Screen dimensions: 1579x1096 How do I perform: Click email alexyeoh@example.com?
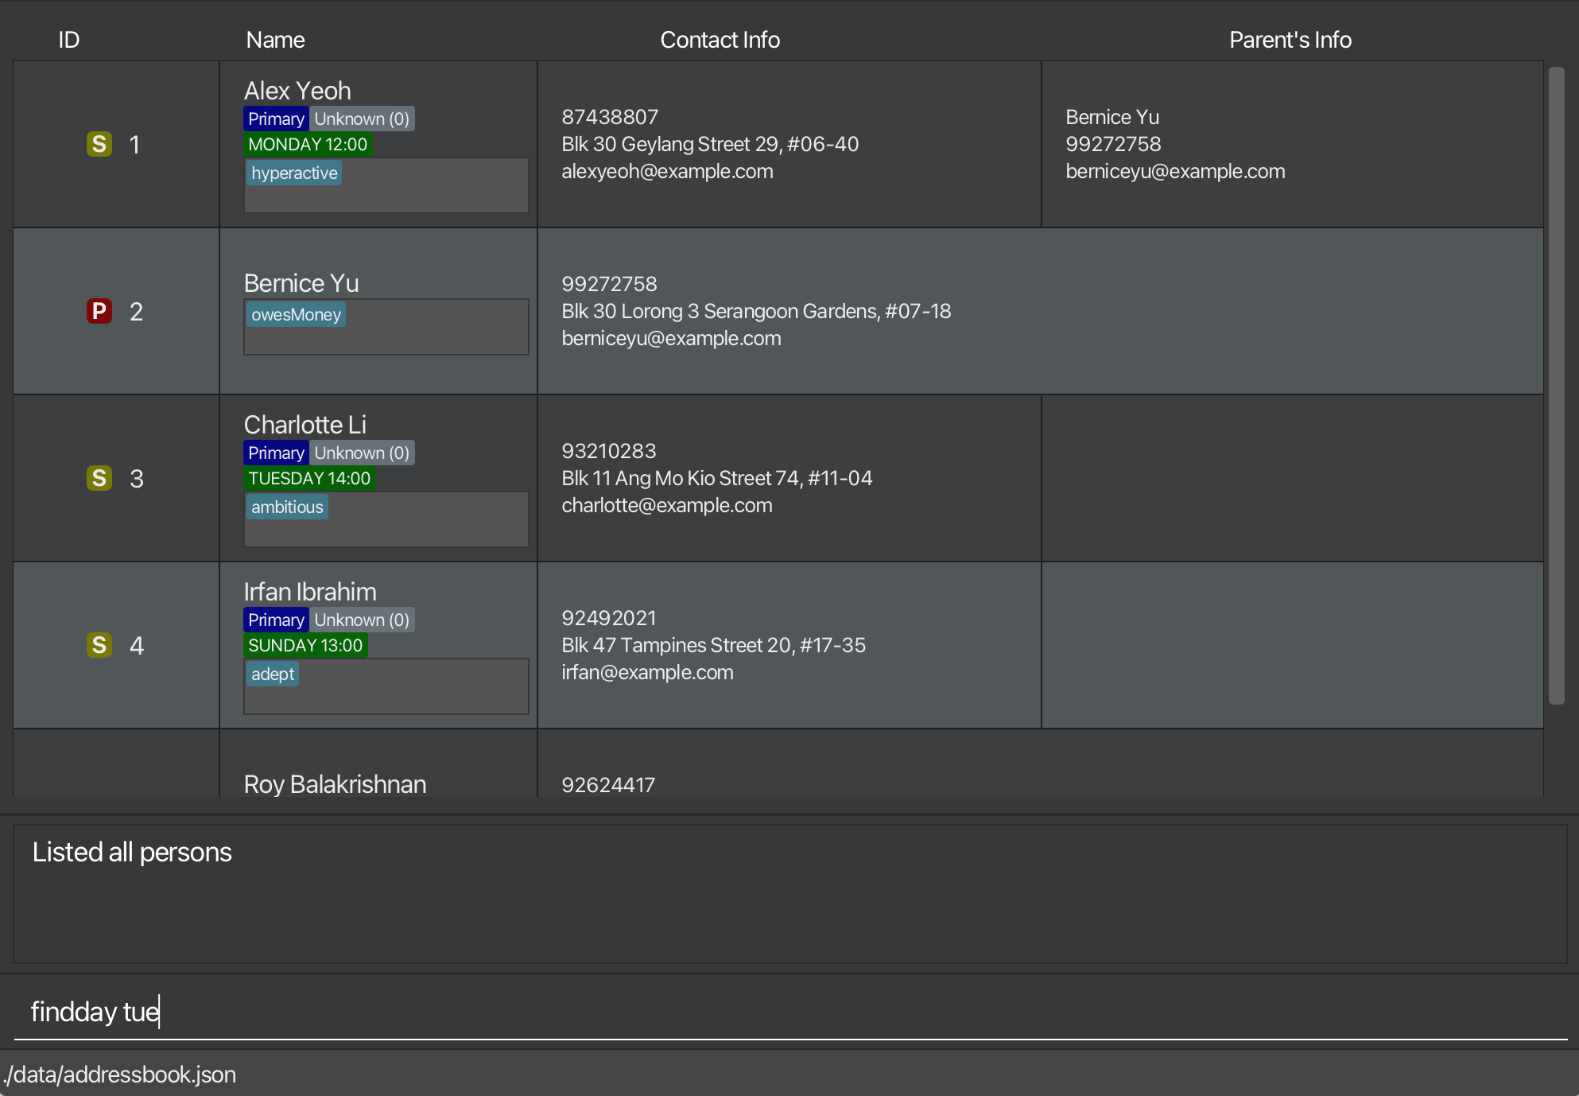click(667, 171)
